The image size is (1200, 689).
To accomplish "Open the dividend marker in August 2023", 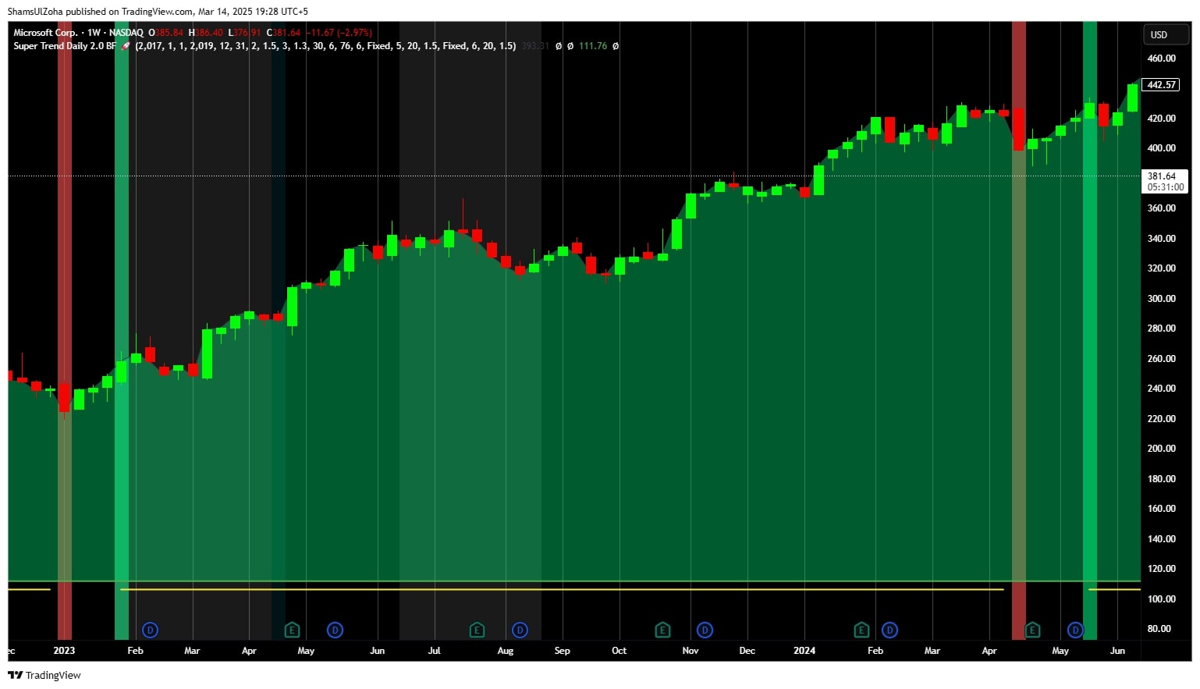I will coord(520,630).
